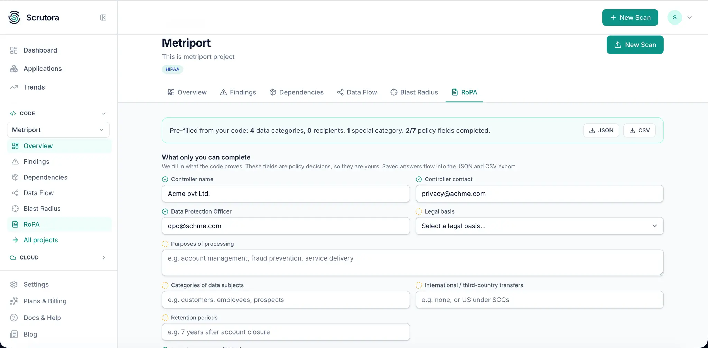Viewport: 708px width, 348px height.
Task: Download the JSON export
Action: [x=601, y=130]
